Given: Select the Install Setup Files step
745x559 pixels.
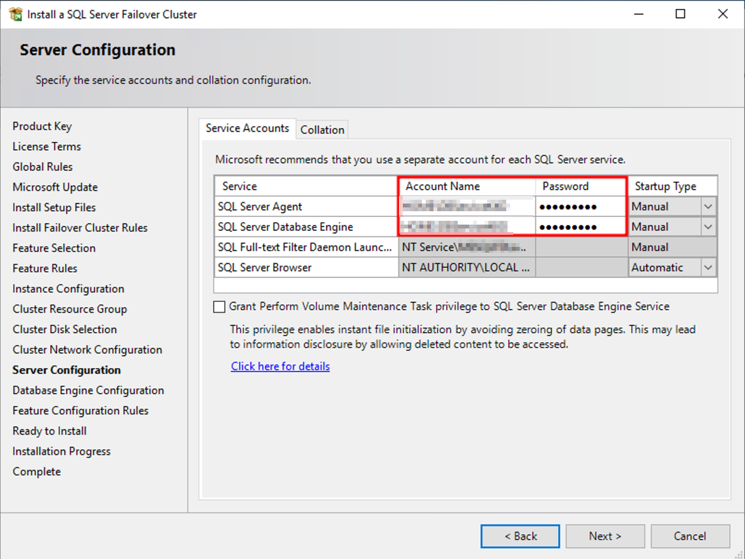Looking at the screenshot, I should pyautogui.click(x=54, y=207).
